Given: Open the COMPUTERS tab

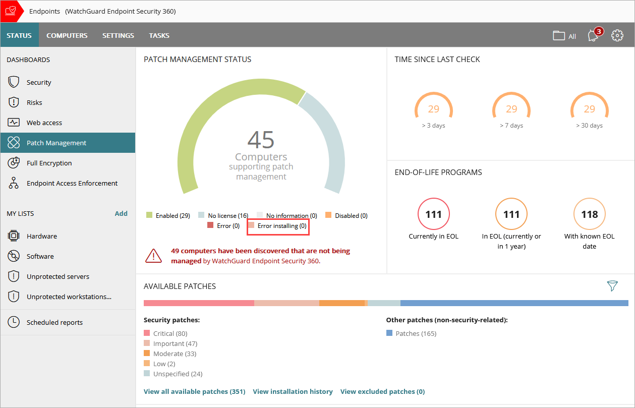Looking at the screenshot, I should click(67, 35).
